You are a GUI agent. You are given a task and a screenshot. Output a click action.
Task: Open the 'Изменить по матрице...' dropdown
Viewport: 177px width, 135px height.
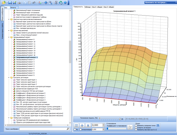(x=161, y=2)
